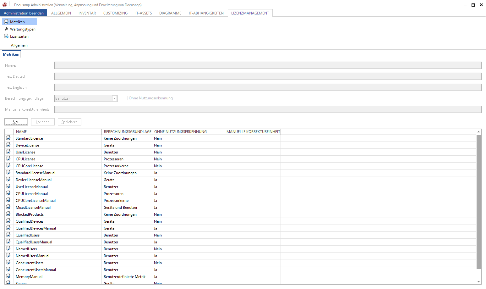Click the UserLicense row icon
Viewport: 486px width, 289px height.
point(8,152)
